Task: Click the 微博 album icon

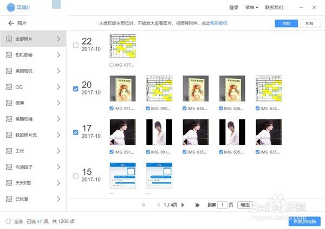Action: click(x=9, y=103)
